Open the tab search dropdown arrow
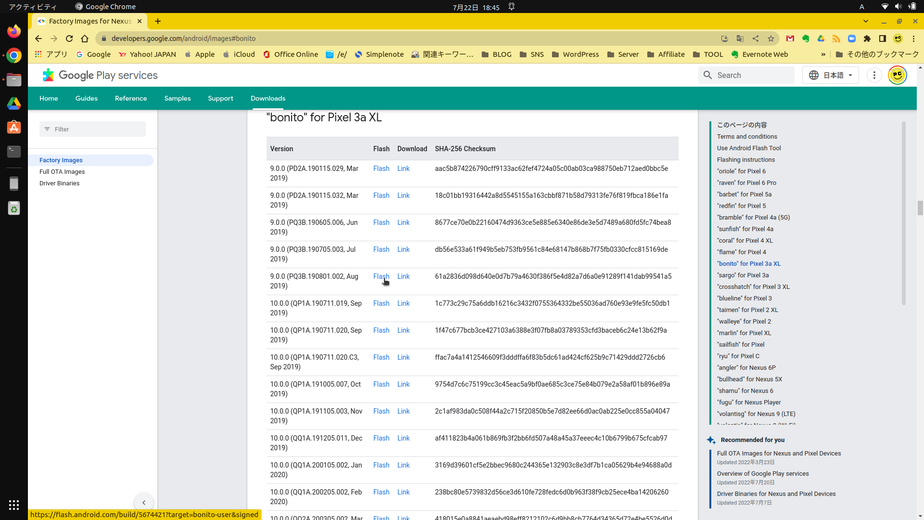This screenshot has height=520, width=924. pyautogui.click(x=865, y=21)
